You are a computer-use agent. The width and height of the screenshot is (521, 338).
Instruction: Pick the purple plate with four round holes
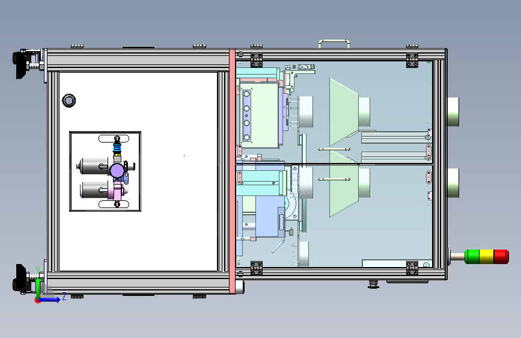(x=246, y=115)
